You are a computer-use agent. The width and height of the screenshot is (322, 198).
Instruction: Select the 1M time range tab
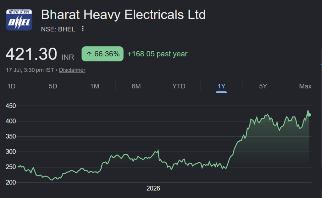click(x=95, y=86)
